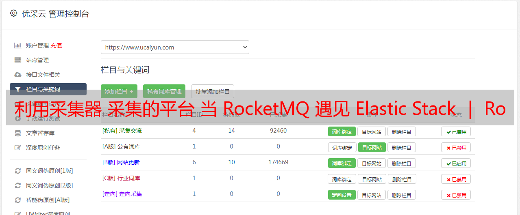This screenshot has width=520, height=215.
Task: Click 目标网站 in the 定向采集 row
Action: point(372,195)
